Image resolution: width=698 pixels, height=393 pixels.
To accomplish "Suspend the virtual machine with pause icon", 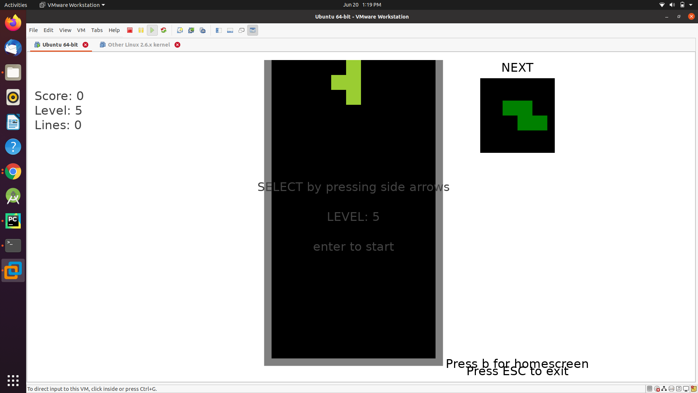I will (141, 30).
